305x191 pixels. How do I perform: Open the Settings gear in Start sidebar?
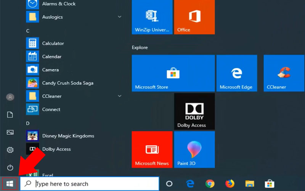pos(10,150)
